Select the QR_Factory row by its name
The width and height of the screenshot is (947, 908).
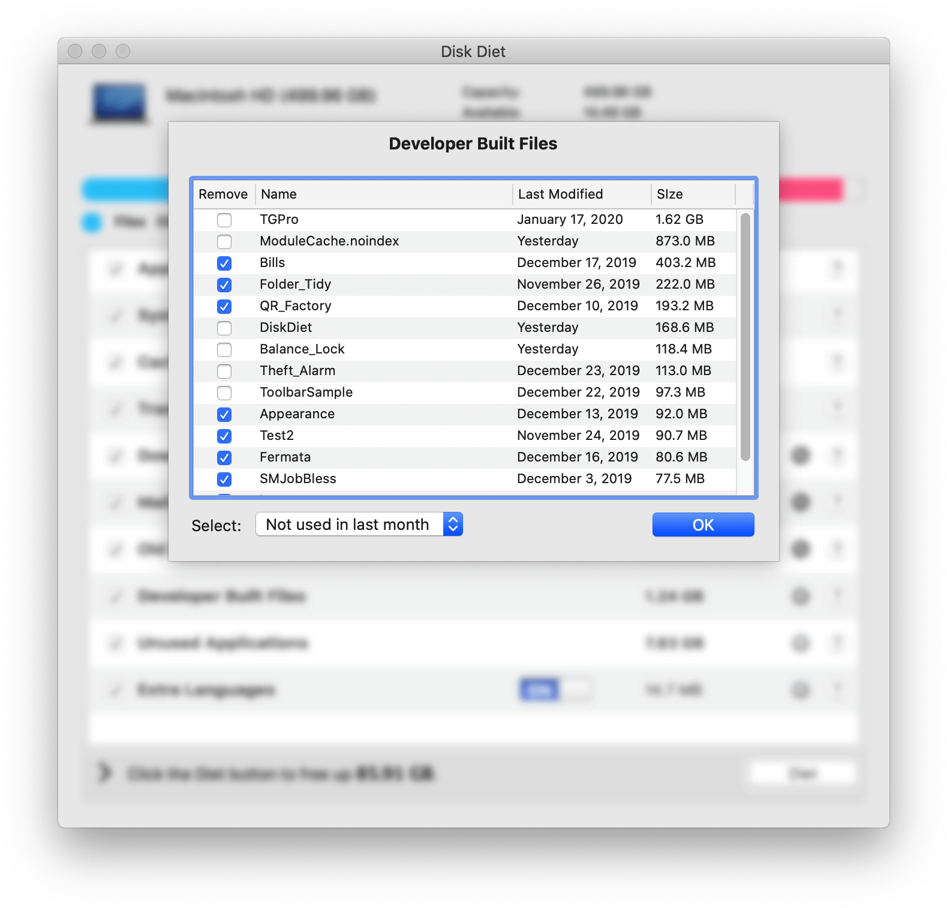[295, 306]
